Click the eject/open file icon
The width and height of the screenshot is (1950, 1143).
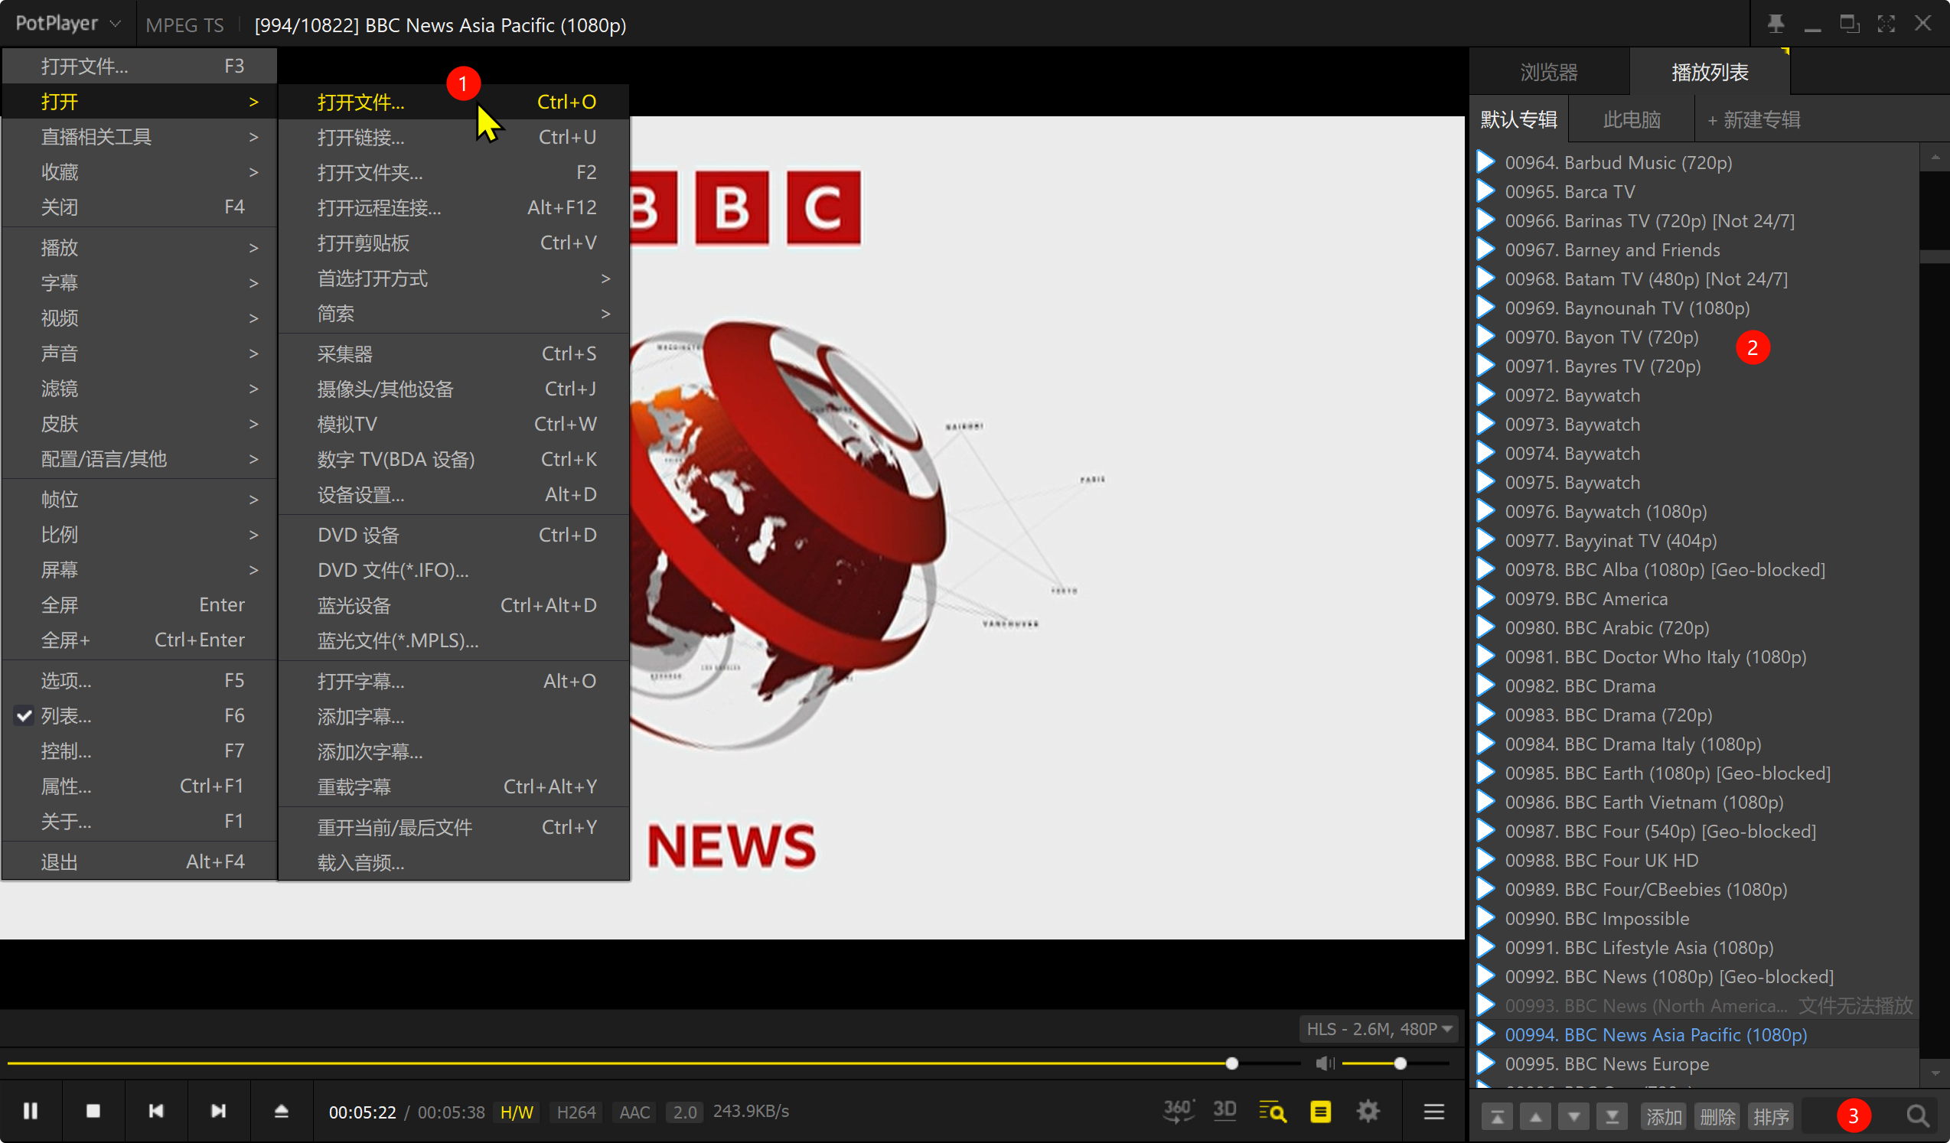[x=281, y=1112]
